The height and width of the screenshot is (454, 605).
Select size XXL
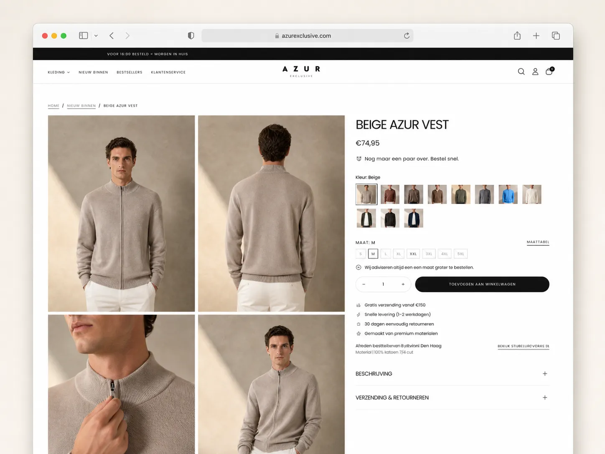click(x=413, y=254)
